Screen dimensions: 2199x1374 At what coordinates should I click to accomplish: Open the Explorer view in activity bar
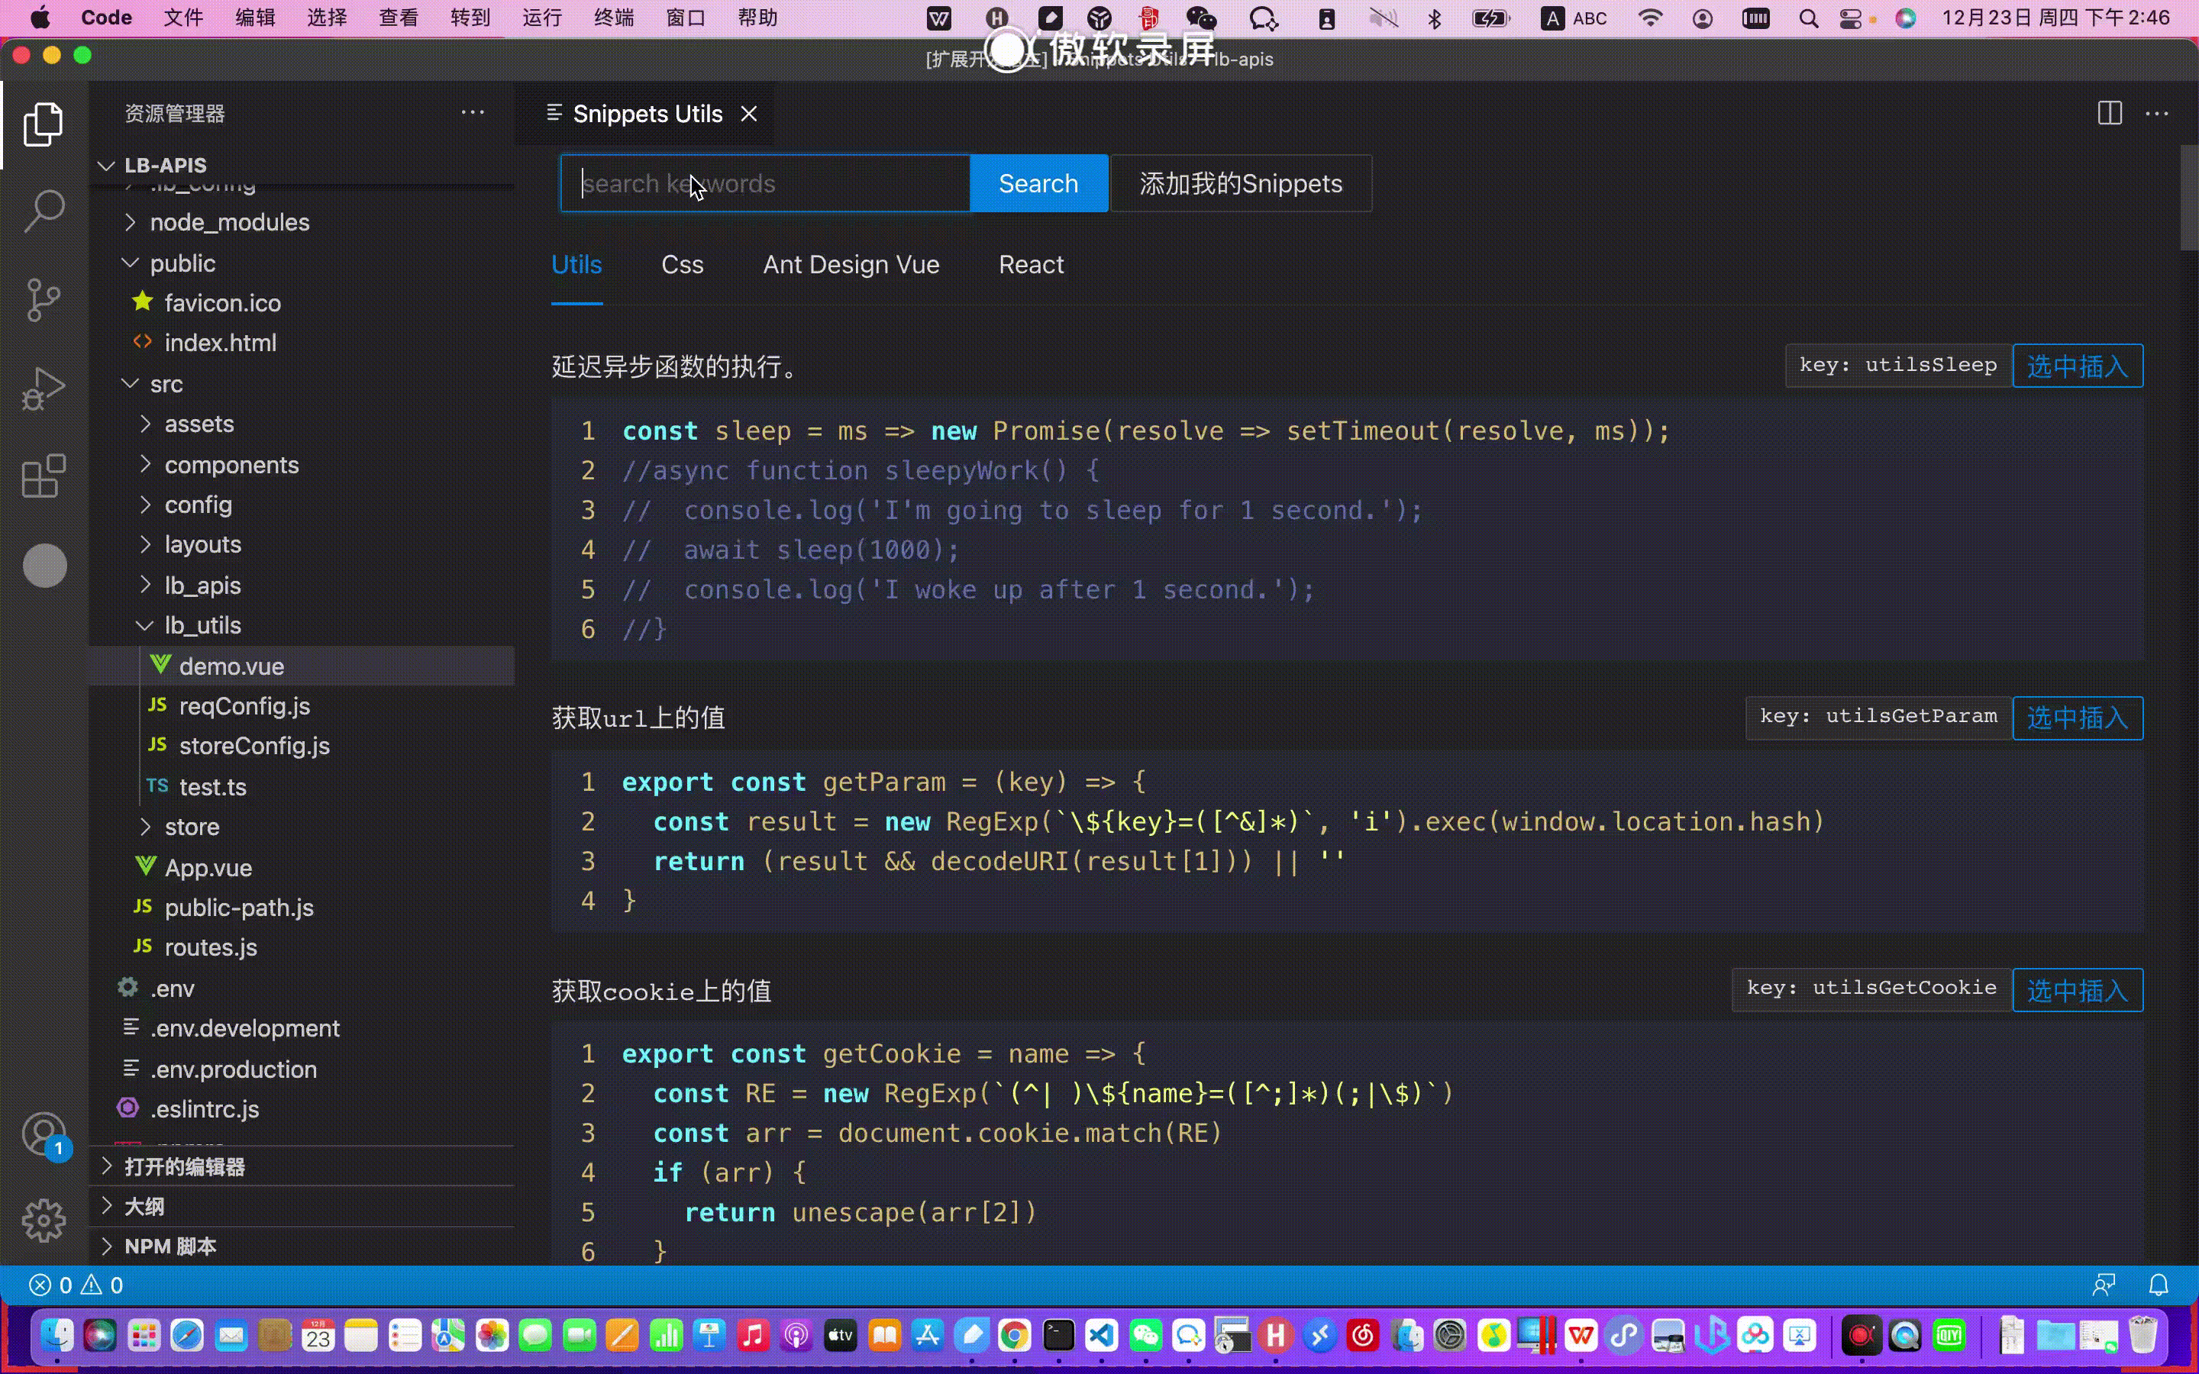pyautogui.click(x=44, y=124)
